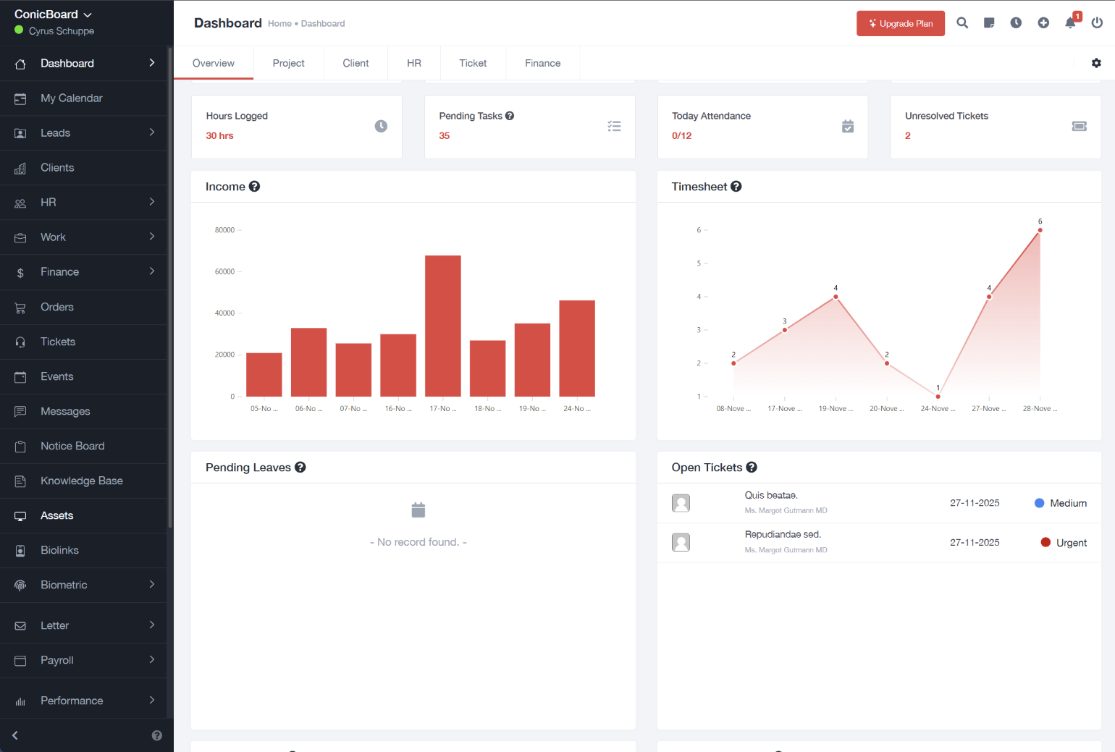Open My Calendar in the sidebar

(x=83, y=98)
